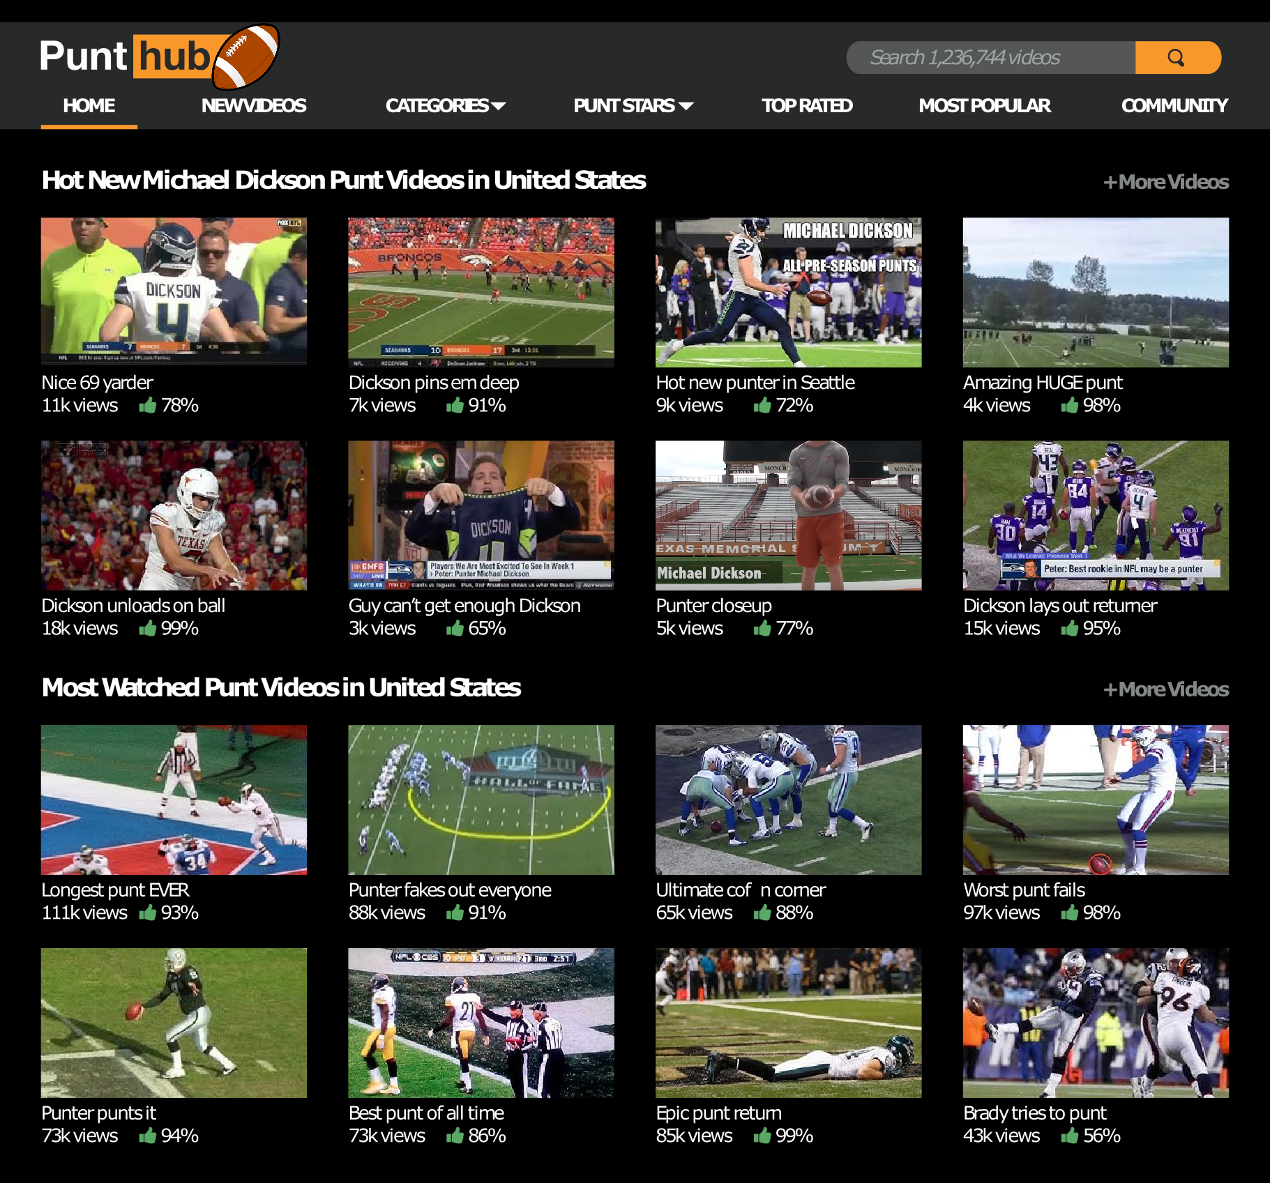This screenshot has width=1270, height=1183.
Task: Click the '88k views' count text
Action: (x=387, y=913)
